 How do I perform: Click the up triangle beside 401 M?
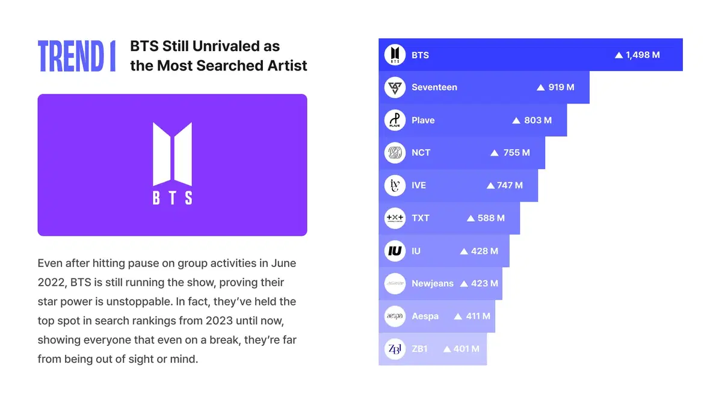[447, 349]
